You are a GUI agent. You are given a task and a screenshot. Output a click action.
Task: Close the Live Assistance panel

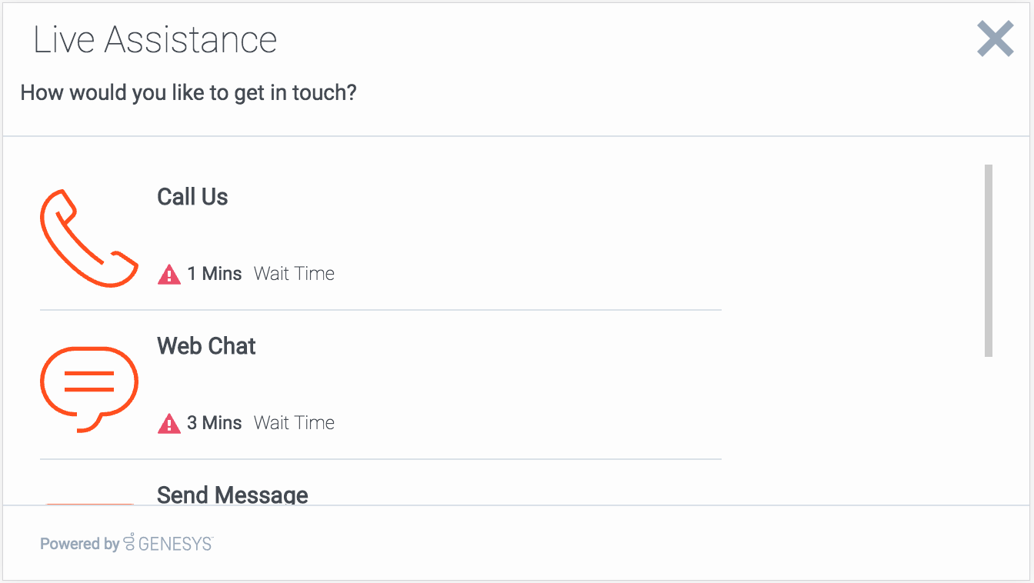coord(995,39)
